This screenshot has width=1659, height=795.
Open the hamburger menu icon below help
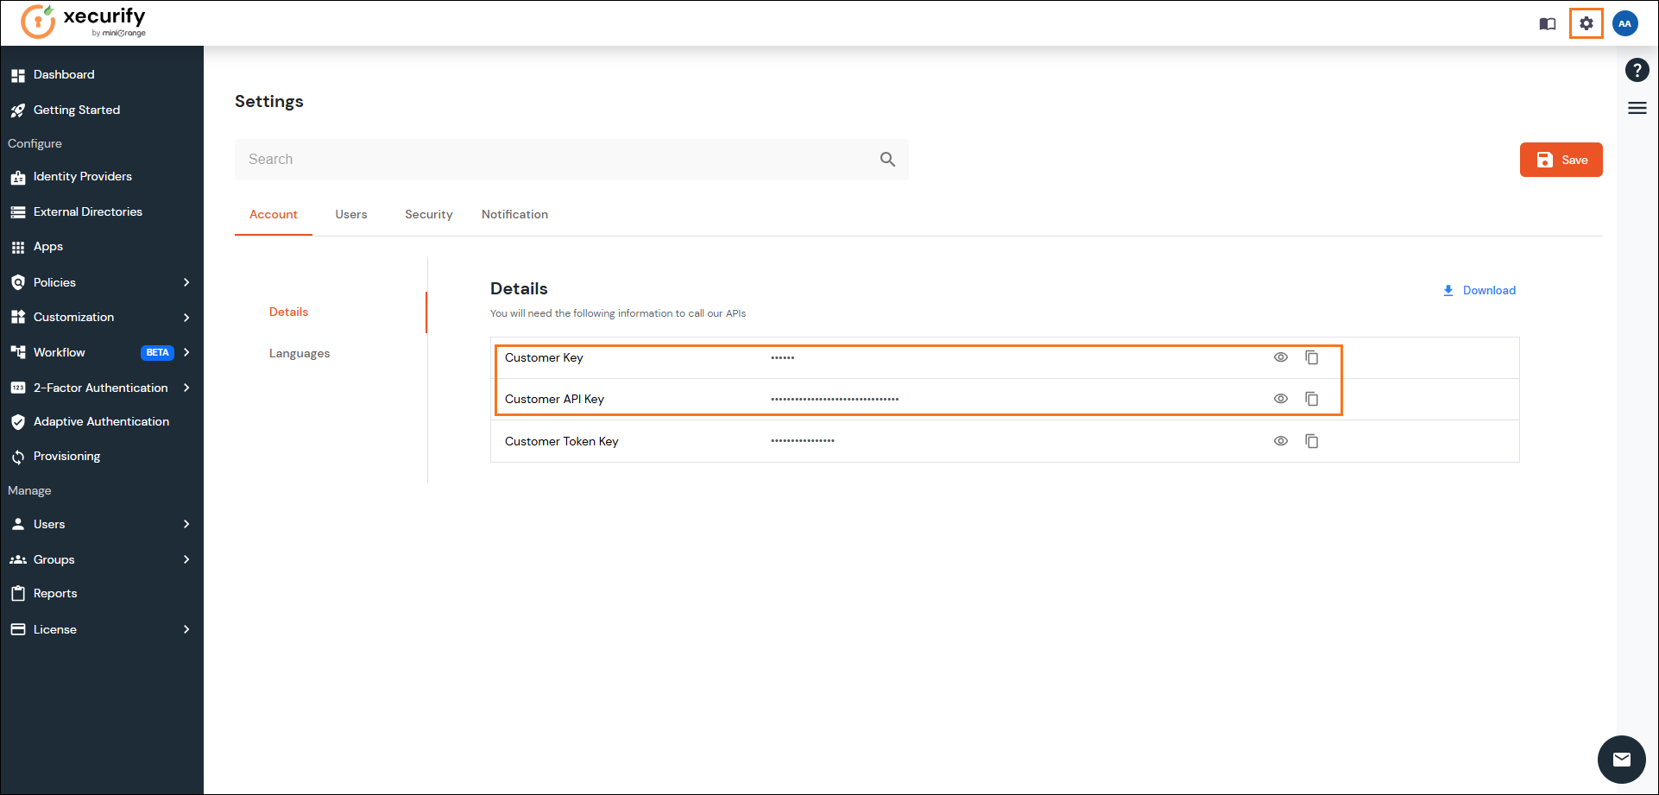(1637, 109)
